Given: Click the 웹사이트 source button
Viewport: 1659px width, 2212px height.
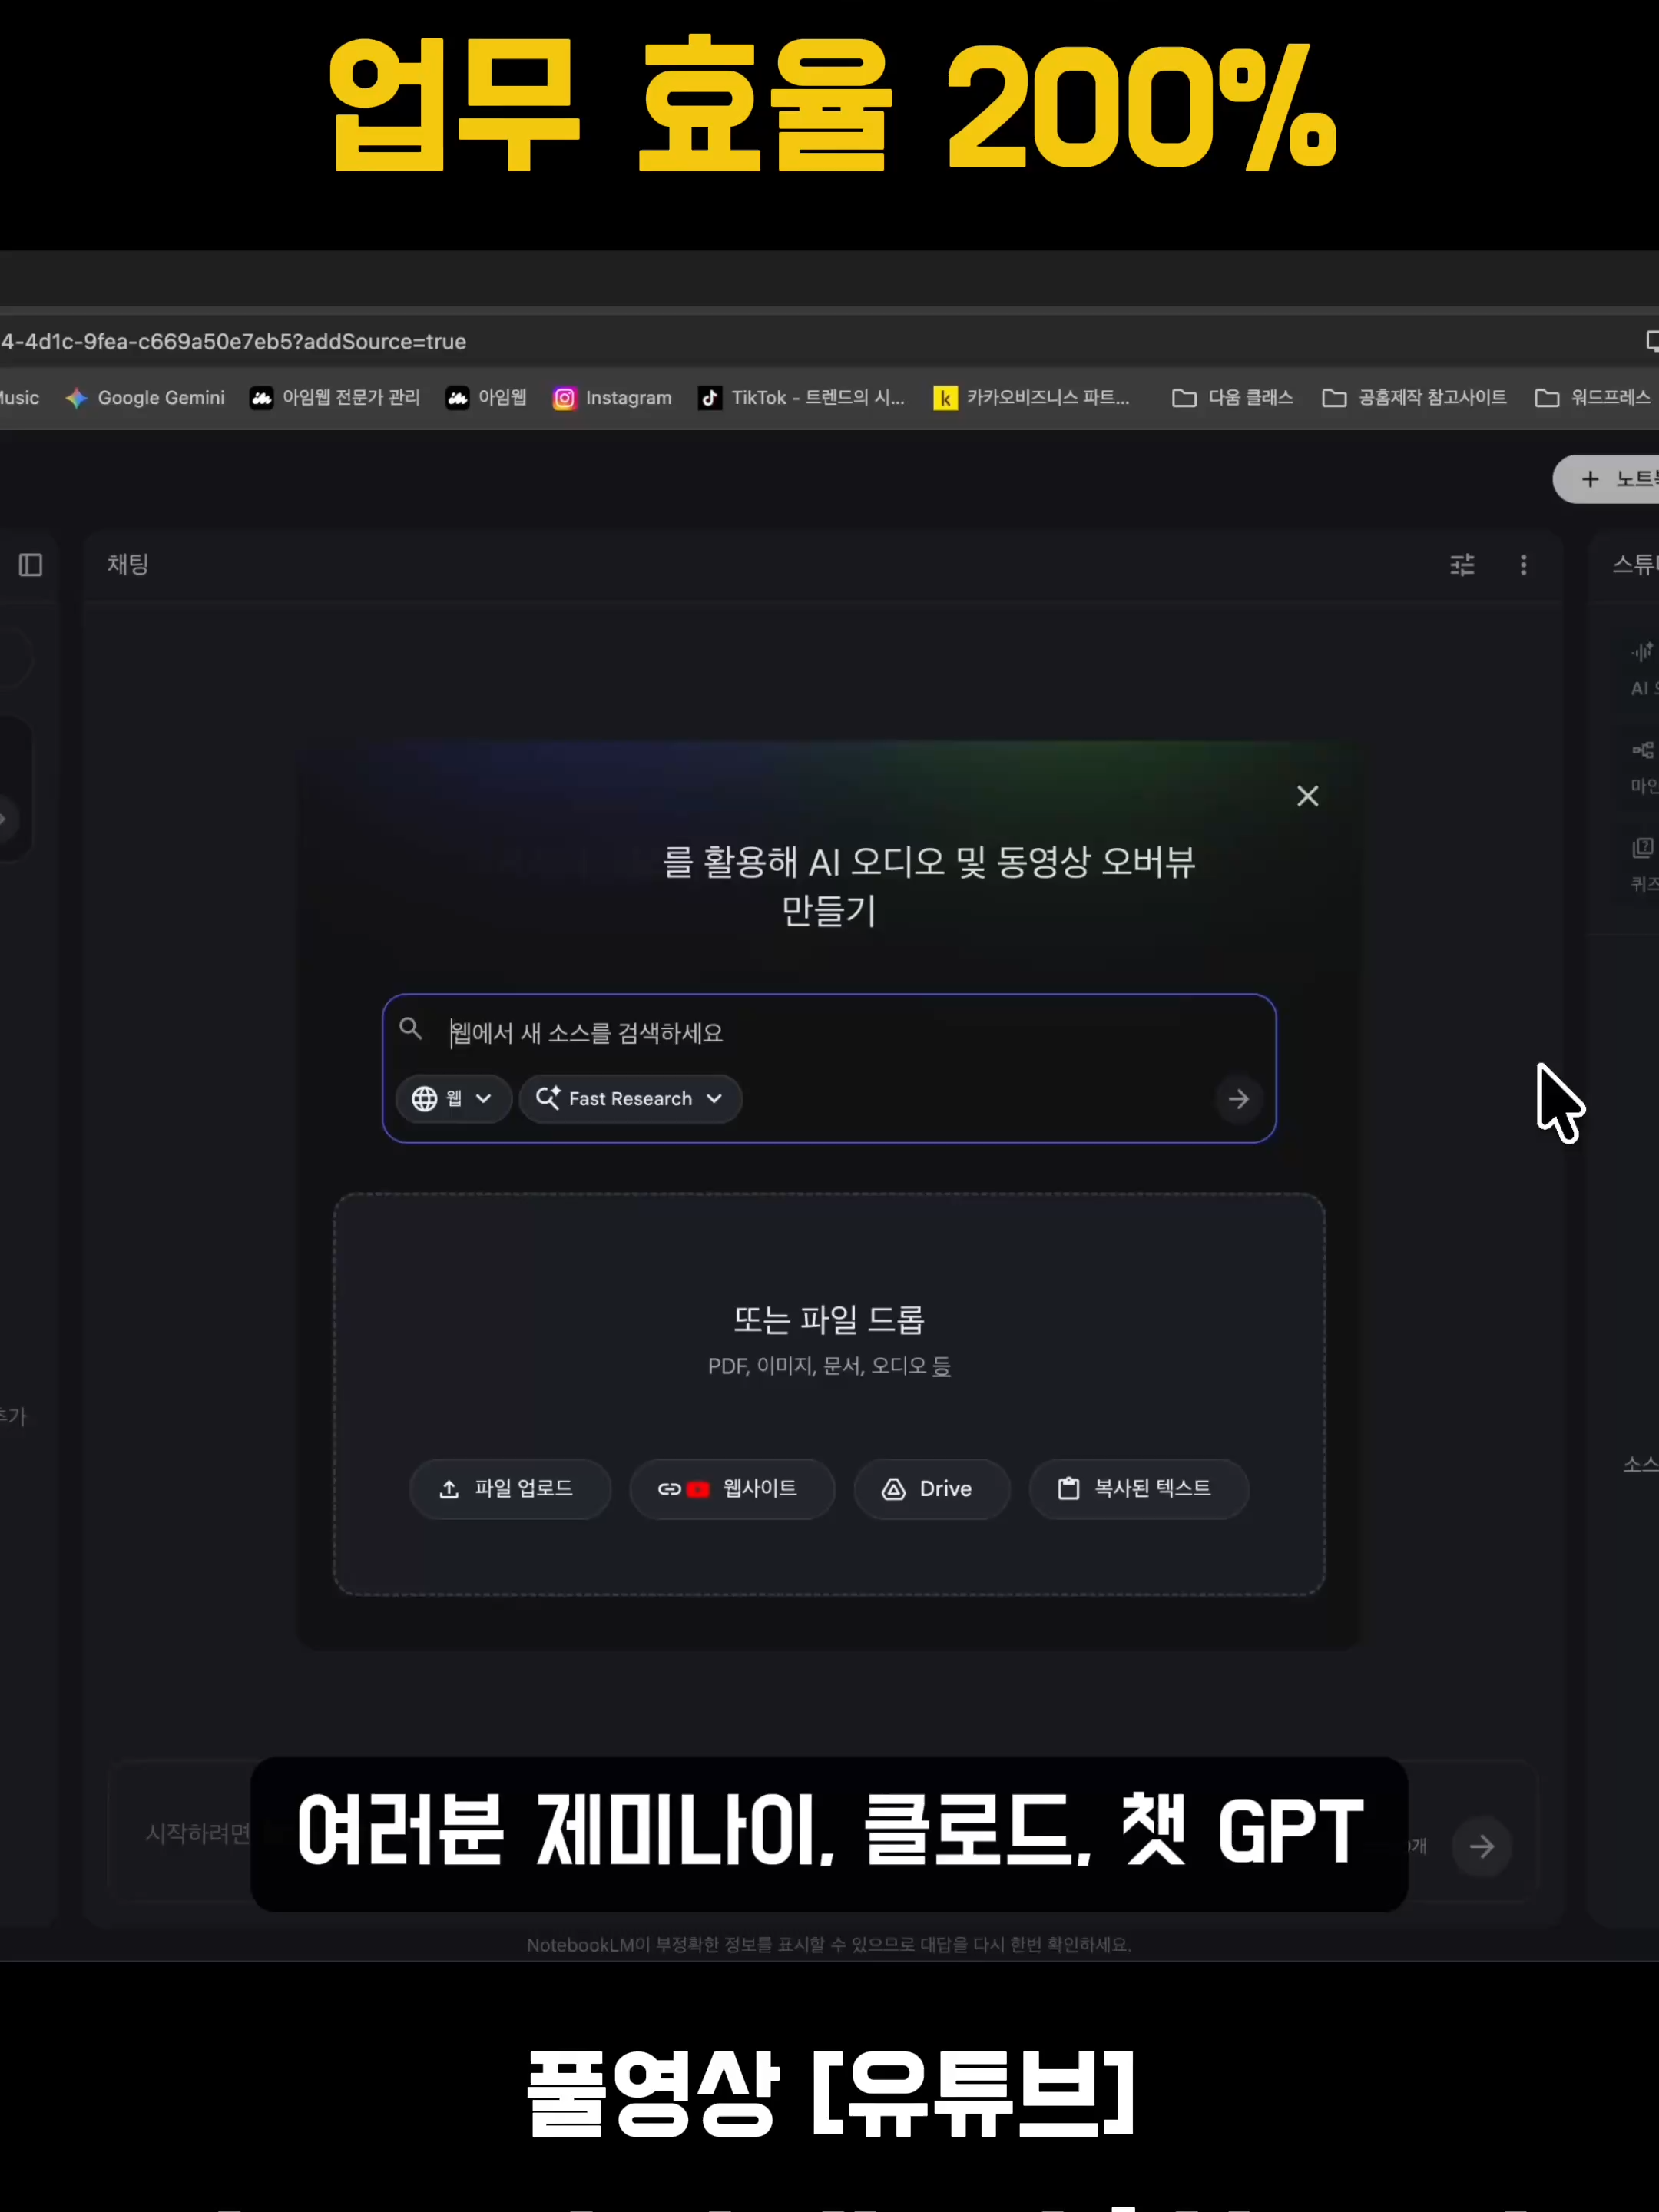Looking at the screenshot, I should (732, 1489).
